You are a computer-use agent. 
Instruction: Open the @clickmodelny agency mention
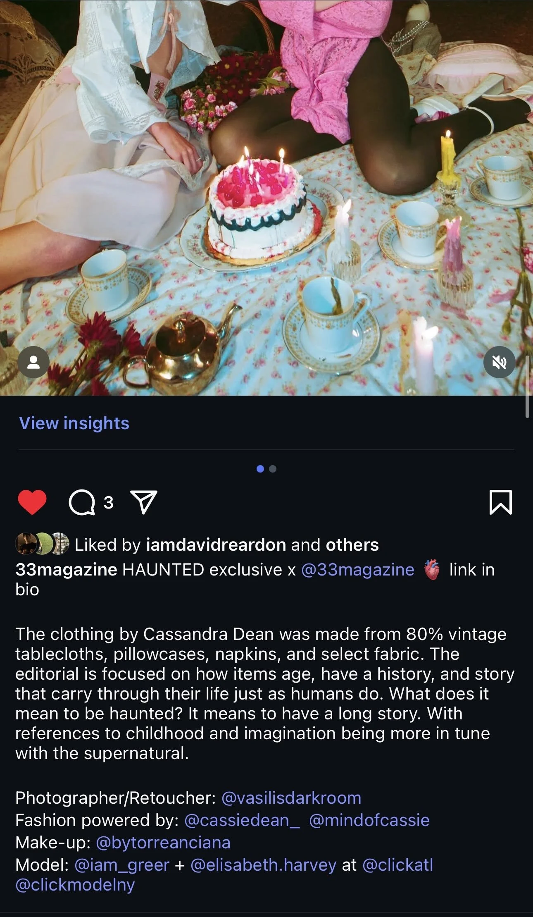pos(75,885)
